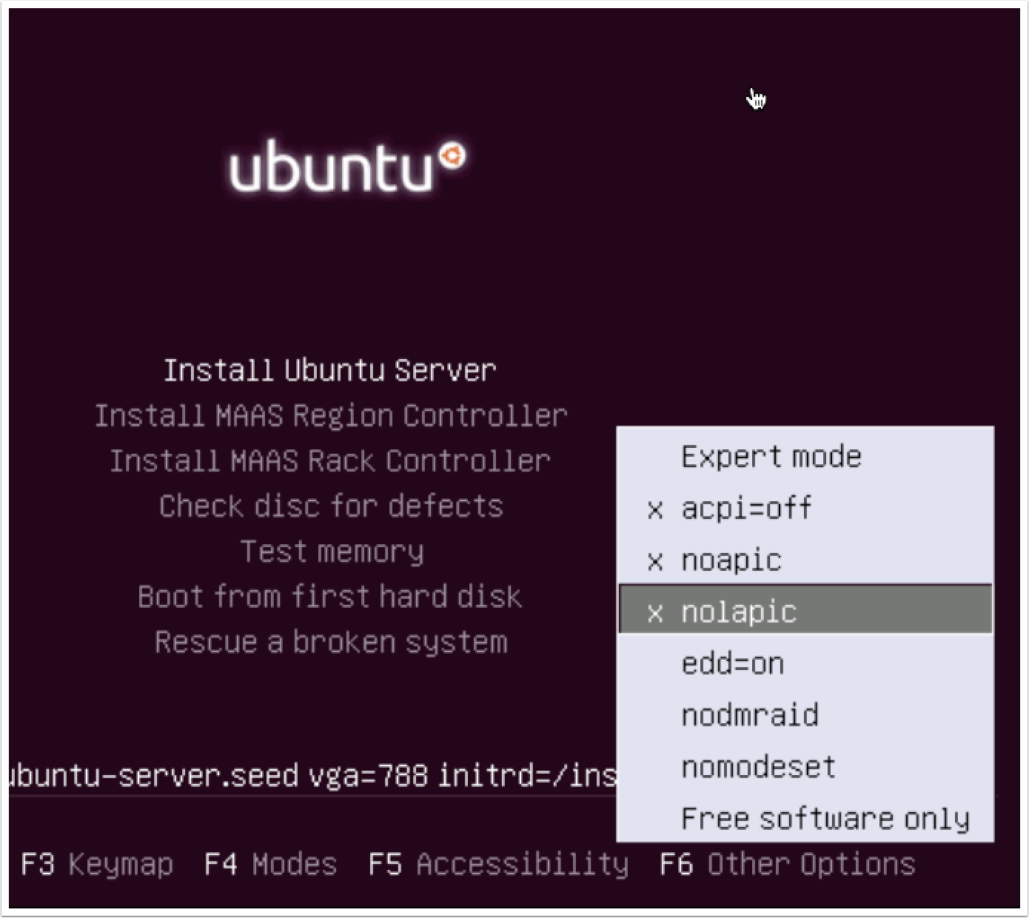The image size is (1029, 918).
Task: Select Test memory option
Action: (x=332, y=552)
